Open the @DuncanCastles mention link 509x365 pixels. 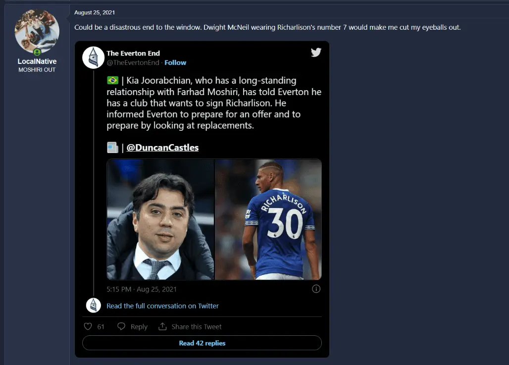162,148
